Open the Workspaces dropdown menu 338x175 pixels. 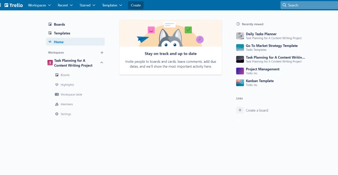pyautogui.click(x=39, y=5)
